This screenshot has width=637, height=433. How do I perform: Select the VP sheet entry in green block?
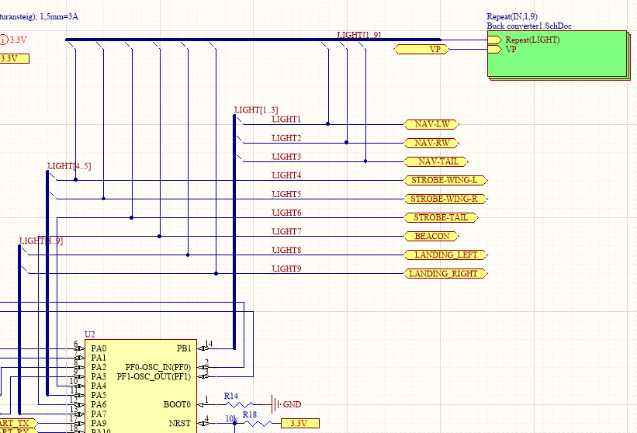point(502,50)
